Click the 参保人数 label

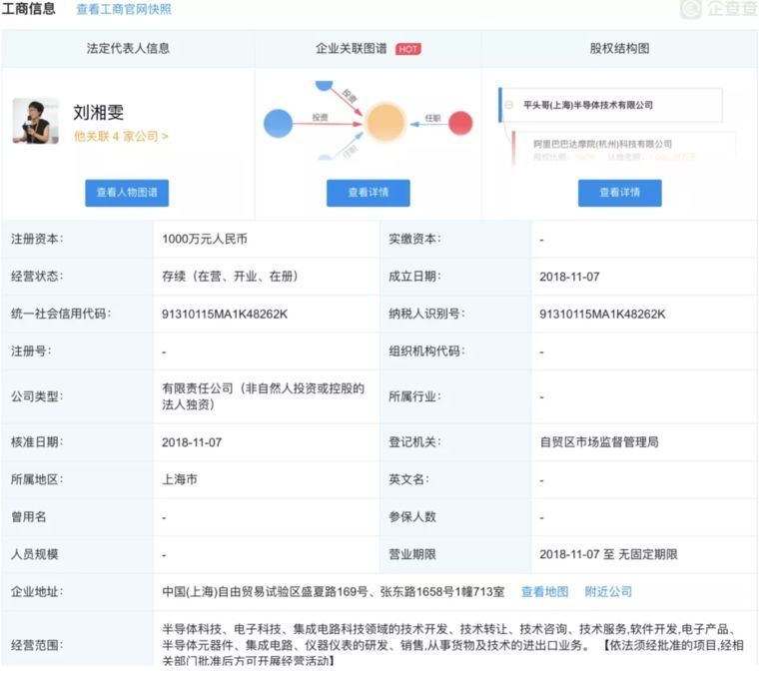pos(412,517)
